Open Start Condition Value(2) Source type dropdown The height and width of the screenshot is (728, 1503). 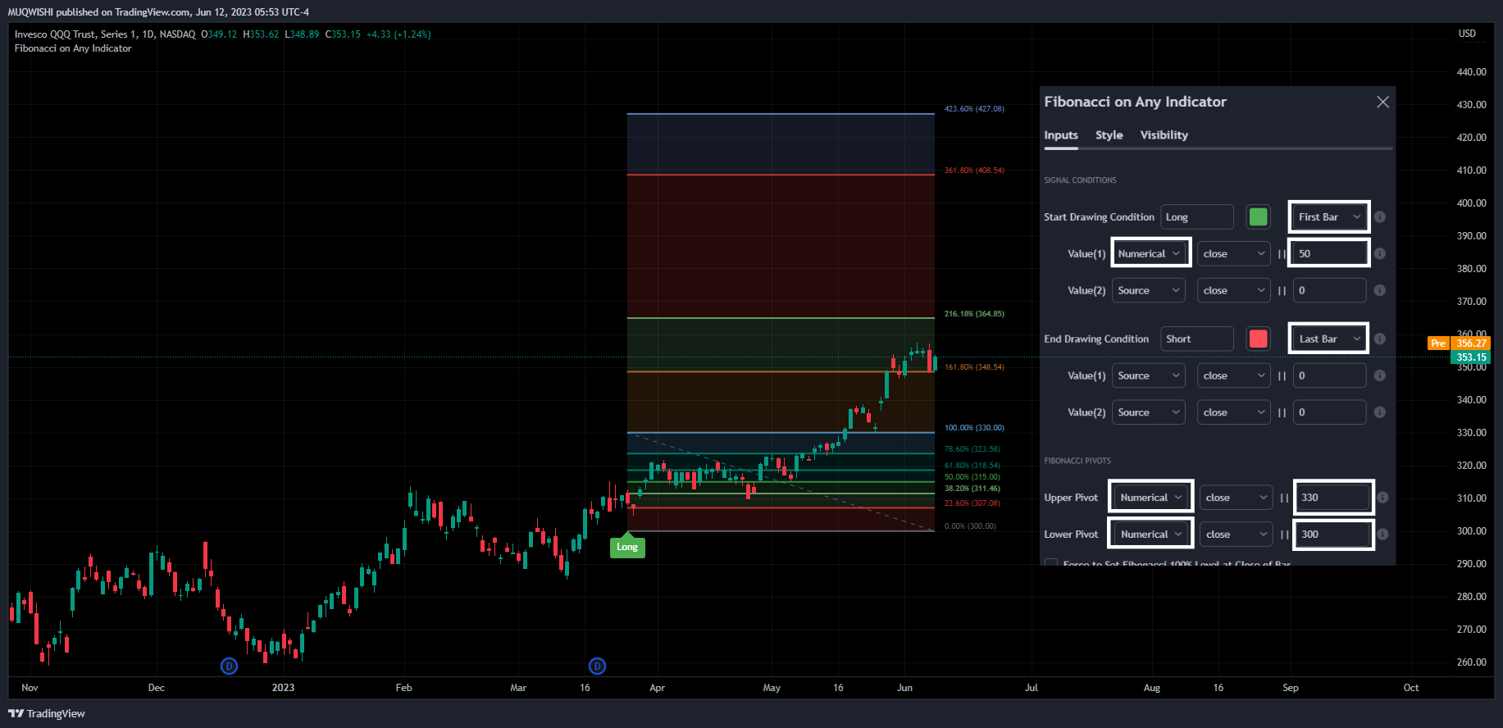pyautogui.click(x=1149, y=290)
